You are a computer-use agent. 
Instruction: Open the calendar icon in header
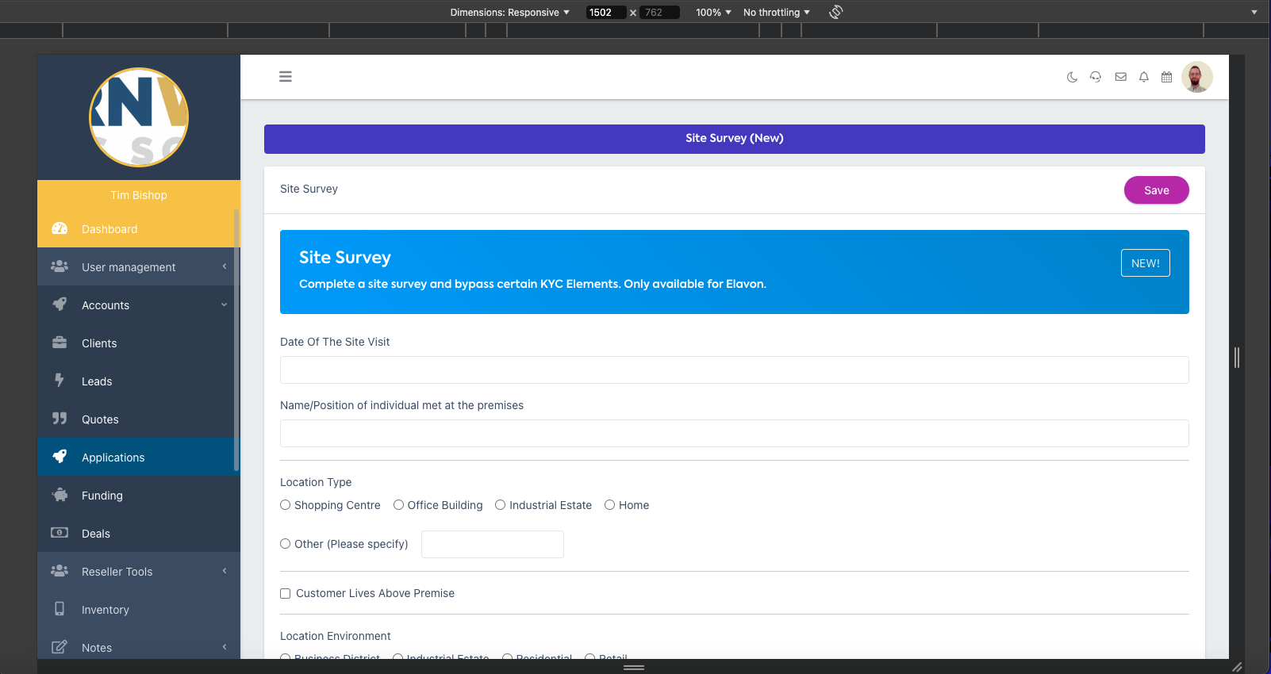(1166, 77)
